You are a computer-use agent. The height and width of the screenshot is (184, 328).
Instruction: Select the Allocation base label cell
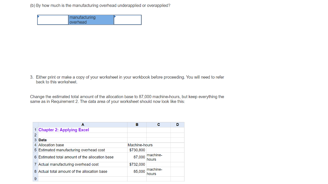51,145
